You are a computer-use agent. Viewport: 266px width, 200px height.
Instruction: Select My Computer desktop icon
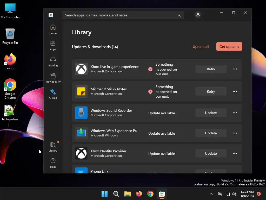(10, 11)
